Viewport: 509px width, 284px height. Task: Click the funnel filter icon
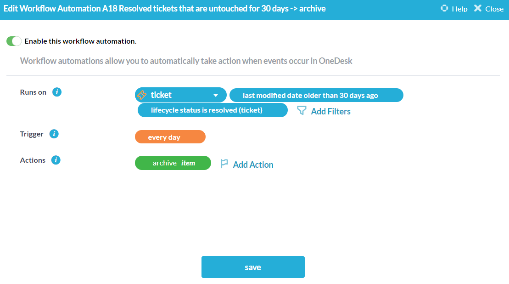tap(302, 111)
